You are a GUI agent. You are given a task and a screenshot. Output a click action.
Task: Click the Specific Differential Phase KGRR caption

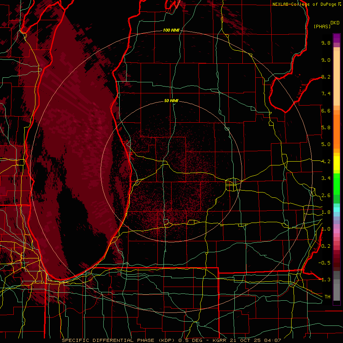(x=171, y=340)
